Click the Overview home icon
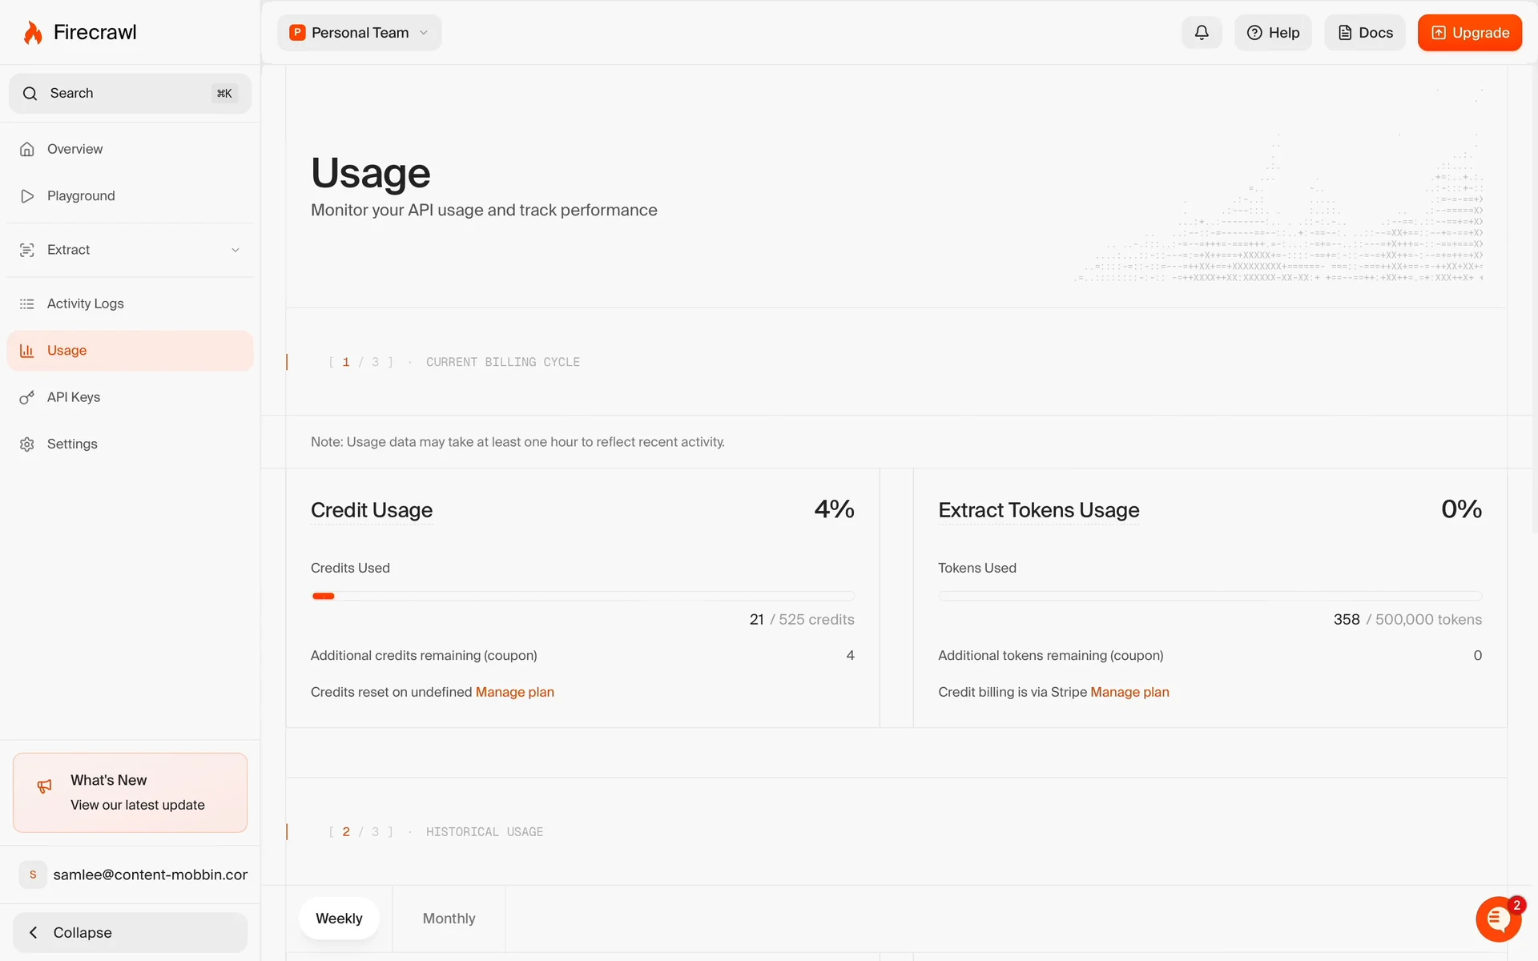The height and width of the screenshot is (961, 1538). pyautogui.click(x=27, y=150)
